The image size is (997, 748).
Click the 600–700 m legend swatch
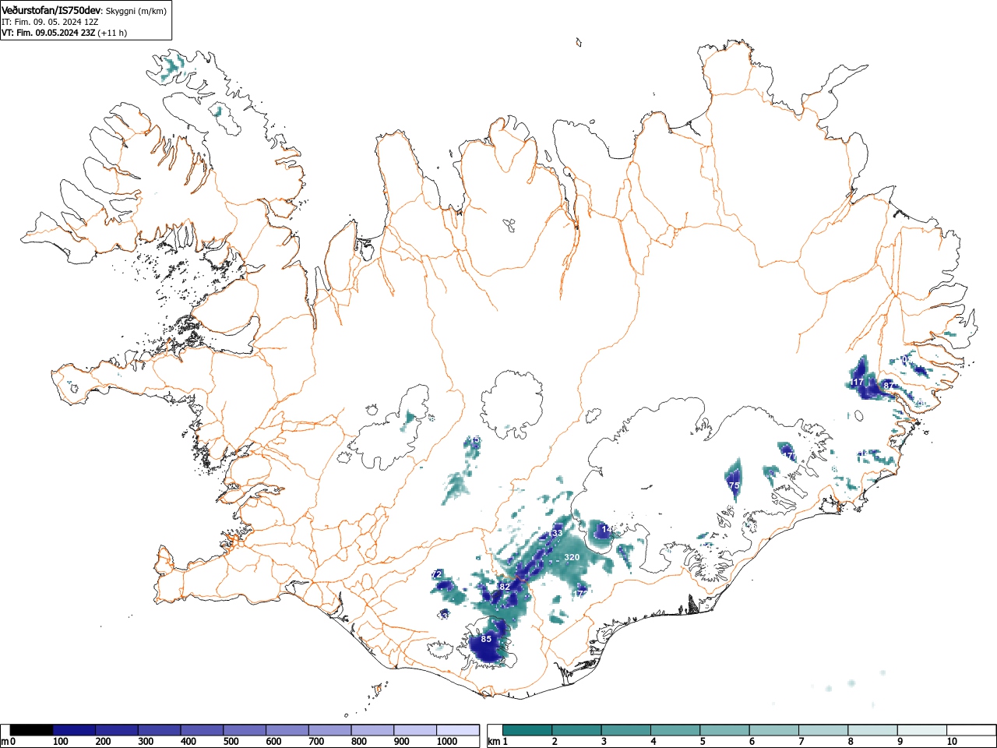(x=287, y=730)
